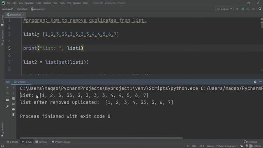Open the File menu
This screenshot has height=148, width=263.
point(9,3)
